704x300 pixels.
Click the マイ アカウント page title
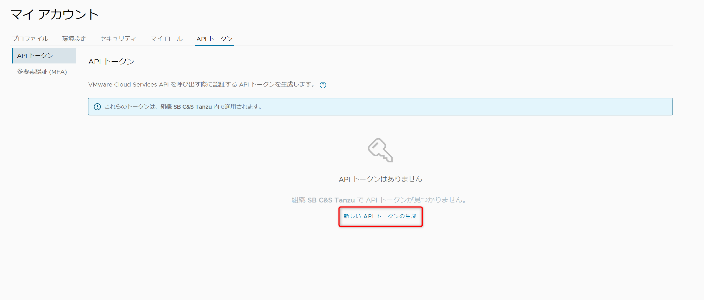pos(55,14)
